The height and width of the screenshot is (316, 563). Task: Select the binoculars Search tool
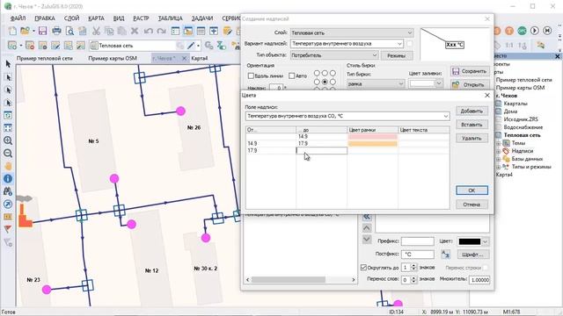(8, 191)
